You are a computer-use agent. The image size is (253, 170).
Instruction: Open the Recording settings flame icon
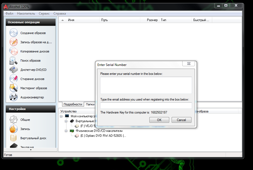point(14,129)
